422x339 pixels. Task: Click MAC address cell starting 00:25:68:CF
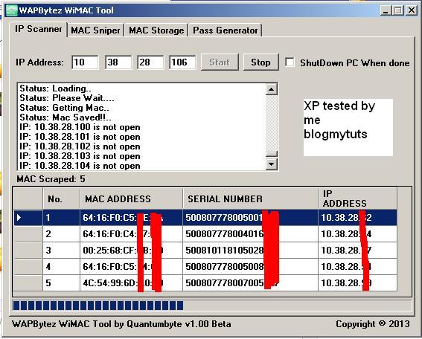(x=131, y=251)
